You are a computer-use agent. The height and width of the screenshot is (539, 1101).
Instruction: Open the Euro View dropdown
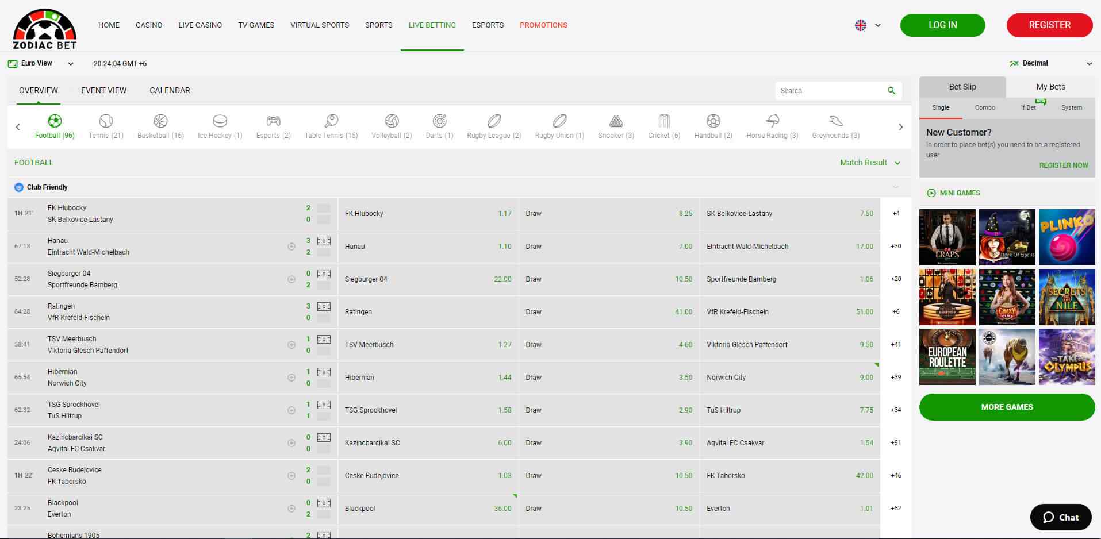point(41,63)
